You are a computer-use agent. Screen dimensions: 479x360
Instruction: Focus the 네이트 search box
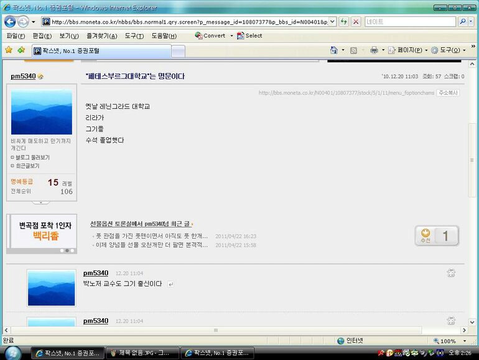tap(410, 22)
